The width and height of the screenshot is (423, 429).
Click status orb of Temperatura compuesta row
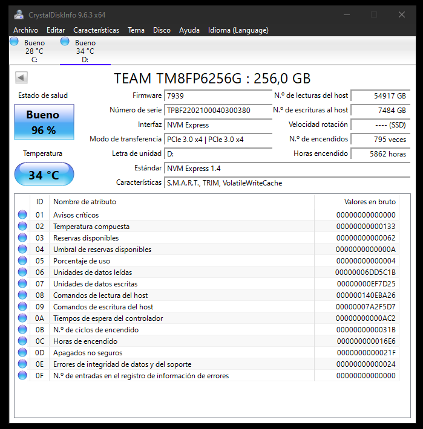tap(22, 226)
